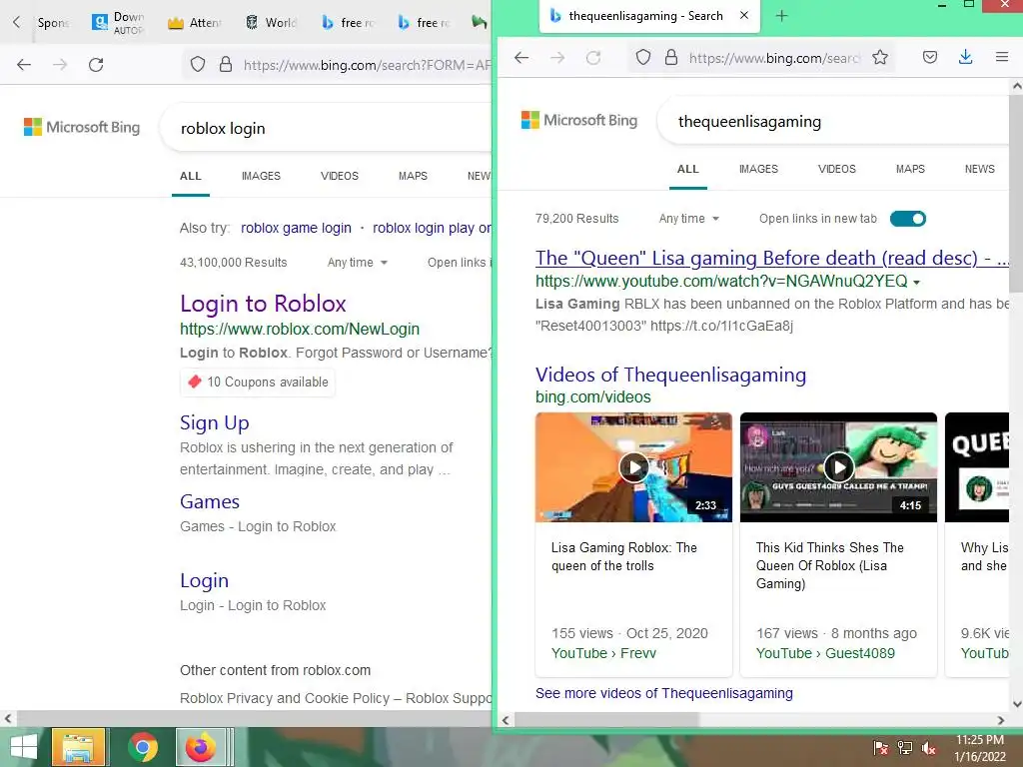Open Queen Lisa gaming Before death result

772,259
